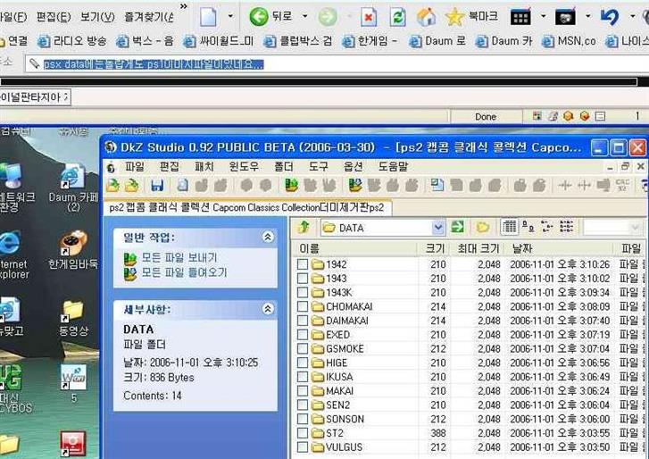Click the CRC32 toolbar icon
The height and width of the screenshot is (459, 649).
click(622, 185)
